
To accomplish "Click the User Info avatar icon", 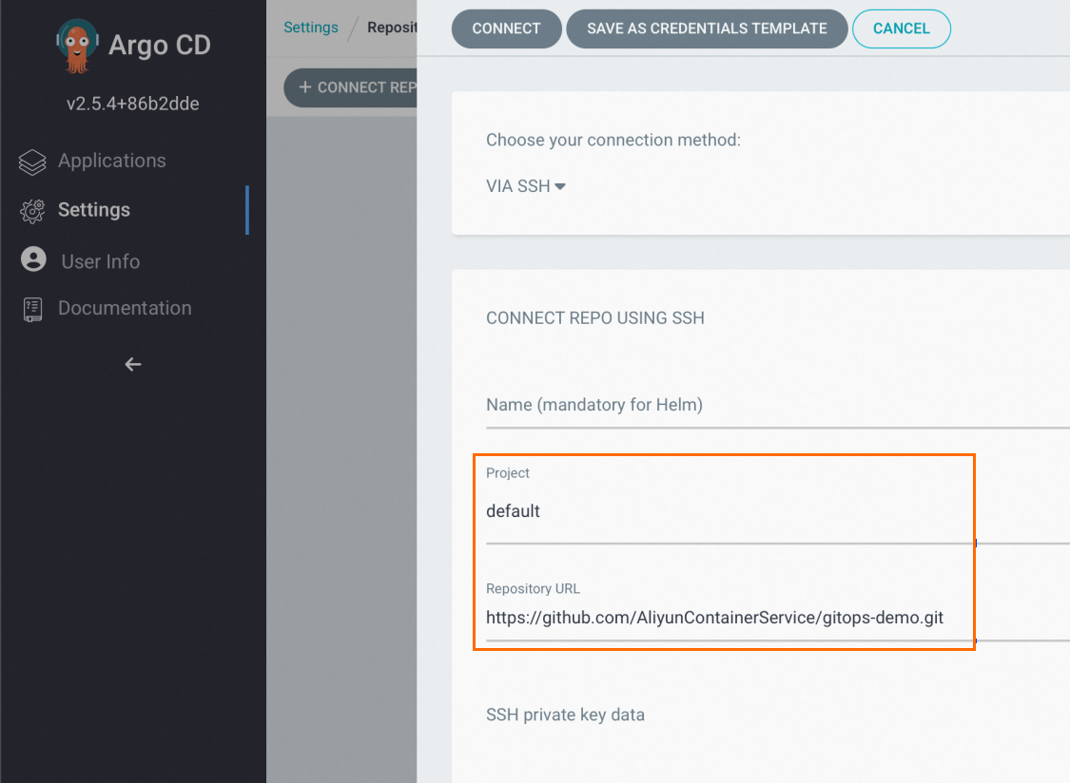I will (x=33, y=259).
